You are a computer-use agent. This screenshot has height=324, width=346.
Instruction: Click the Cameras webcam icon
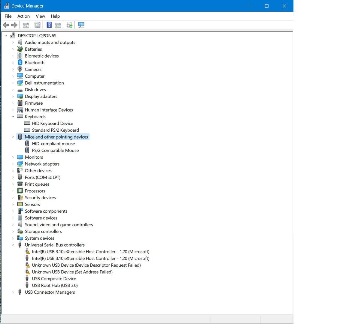tap(20, 69)
